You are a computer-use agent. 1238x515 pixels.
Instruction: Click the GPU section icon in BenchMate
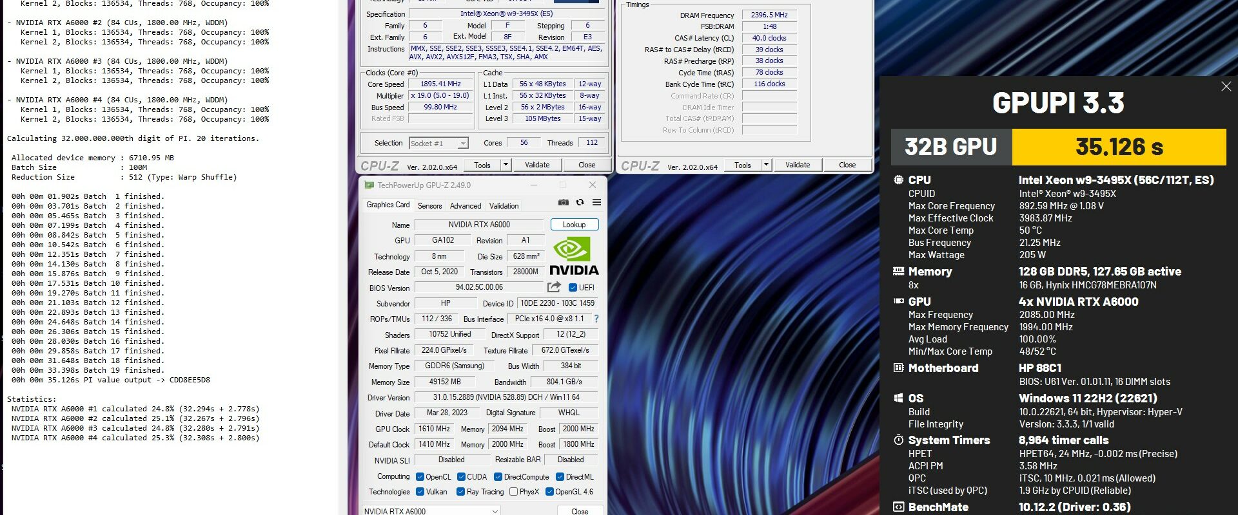[x=898, y=301]
